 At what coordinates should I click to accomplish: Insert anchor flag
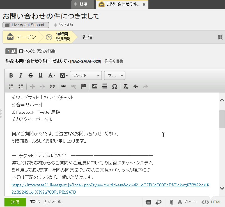point(83,86)
